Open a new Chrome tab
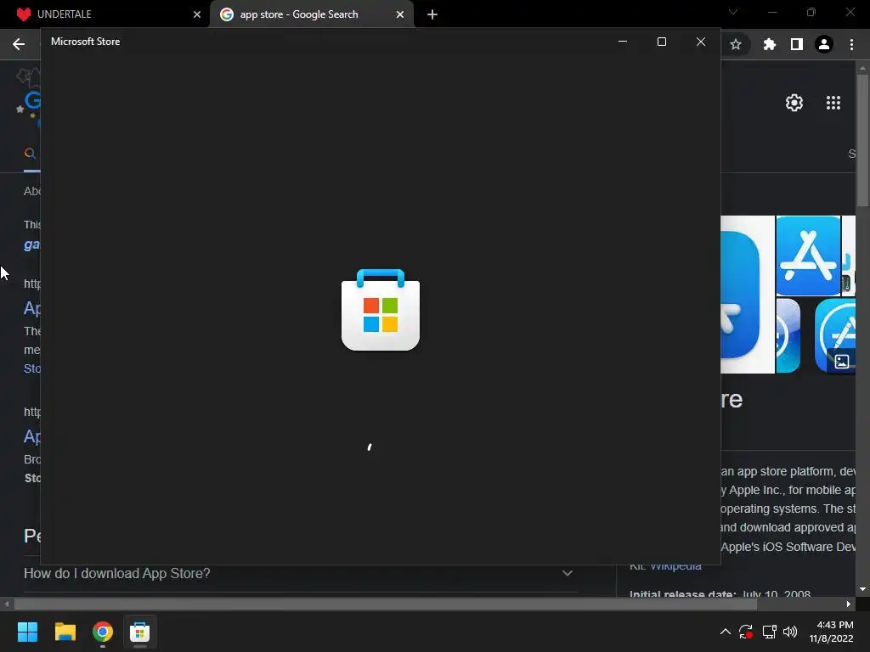 click(x=432, y=14)
